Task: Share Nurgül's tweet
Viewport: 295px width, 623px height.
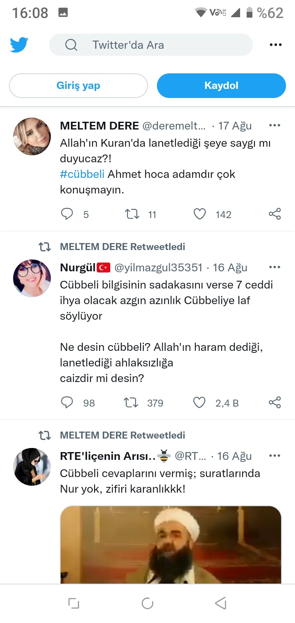Action: (275, 403)
